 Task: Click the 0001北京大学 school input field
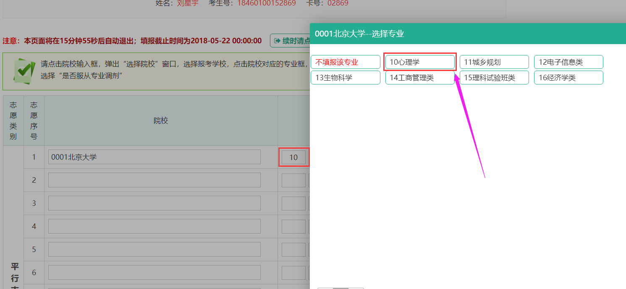click(x=154, y=157)
